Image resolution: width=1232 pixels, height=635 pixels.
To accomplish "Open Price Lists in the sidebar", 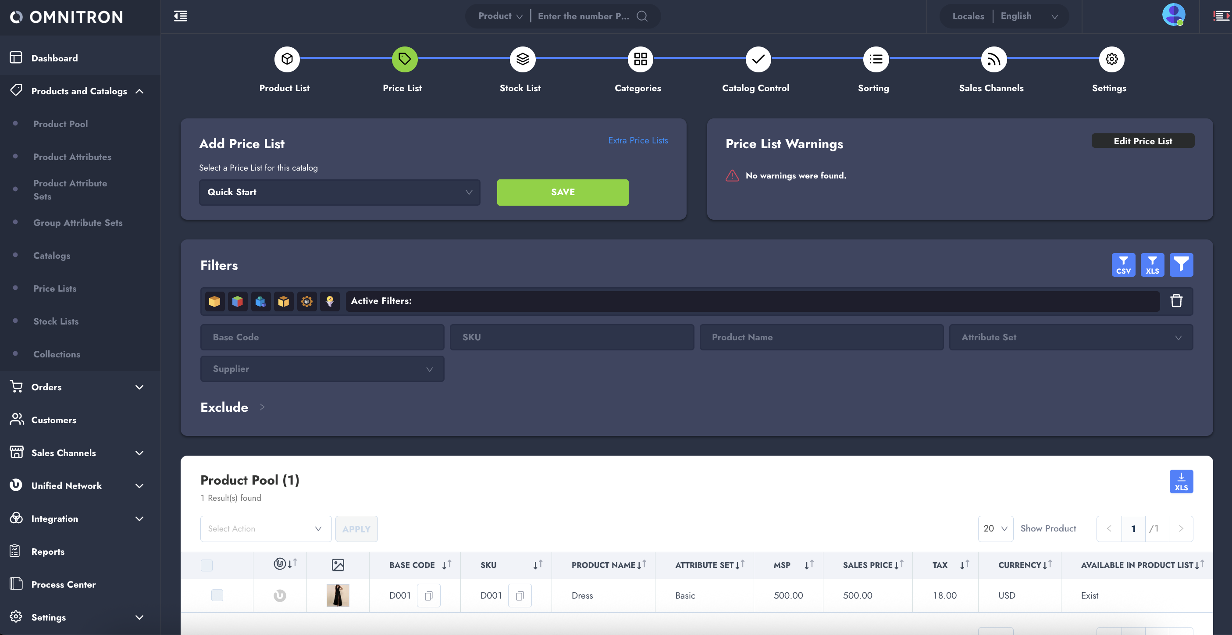I will pos(54,289).
